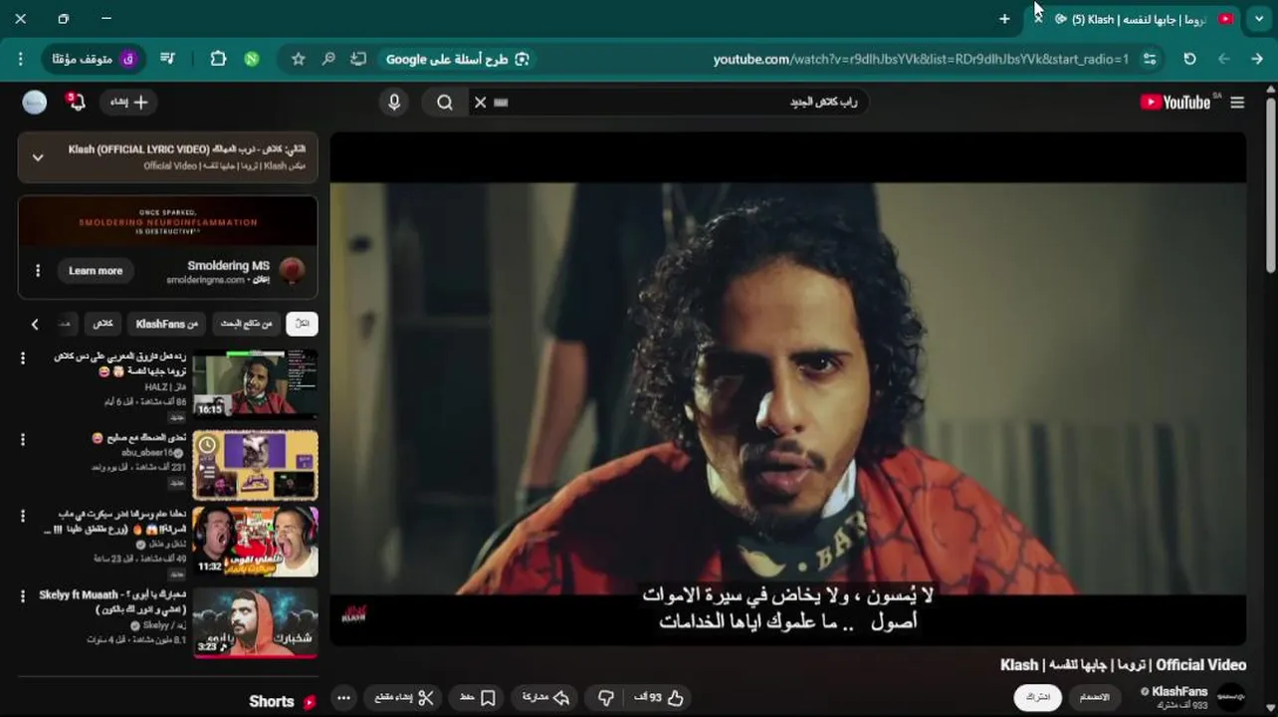Clear the search box with the X

pyautogui.click(x=480, y=102)
